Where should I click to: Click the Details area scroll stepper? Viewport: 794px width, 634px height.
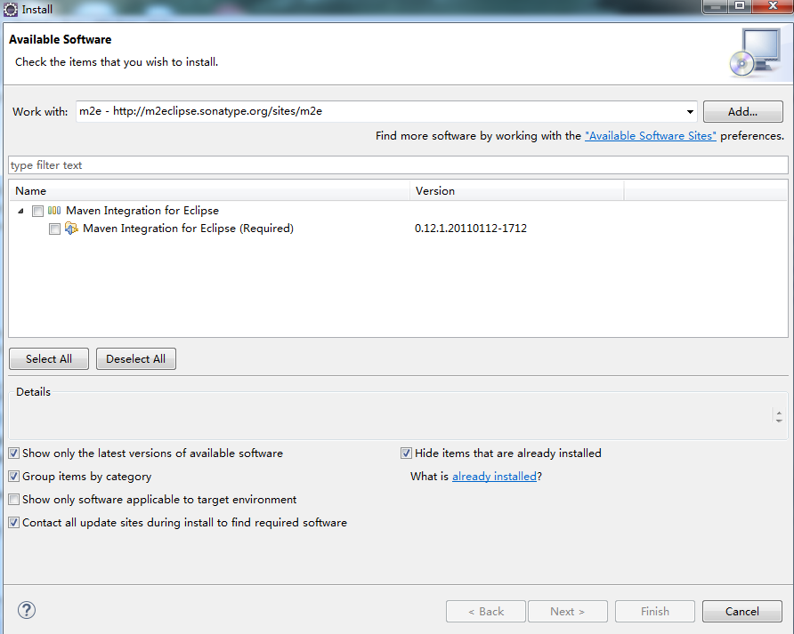[779, 416]
